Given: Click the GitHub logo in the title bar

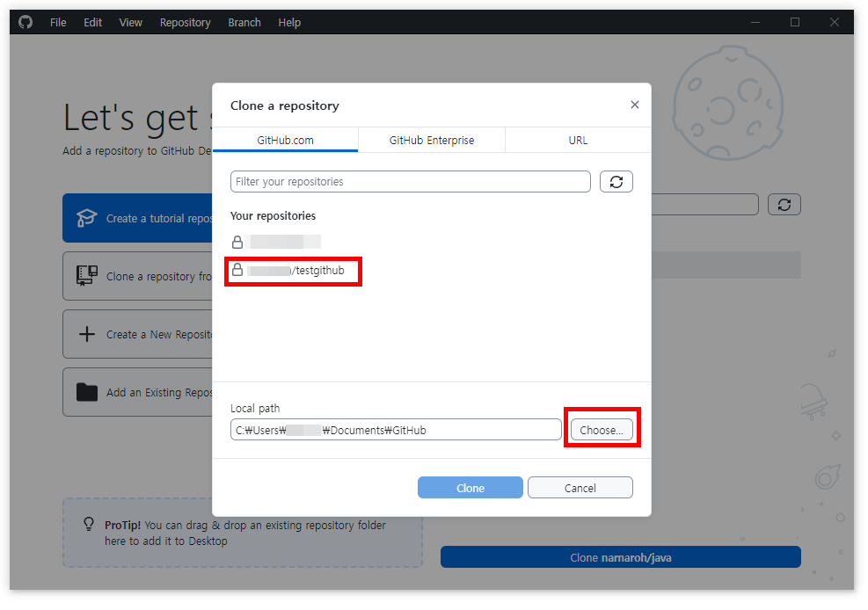Looking at the screenshot, I should click(26, 22).
